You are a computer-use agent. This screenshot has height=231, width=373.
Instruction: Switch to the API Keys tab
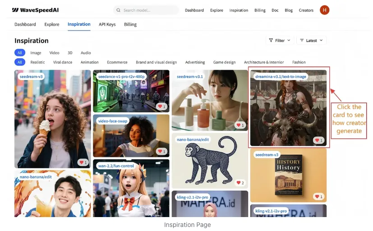point(107,24)
